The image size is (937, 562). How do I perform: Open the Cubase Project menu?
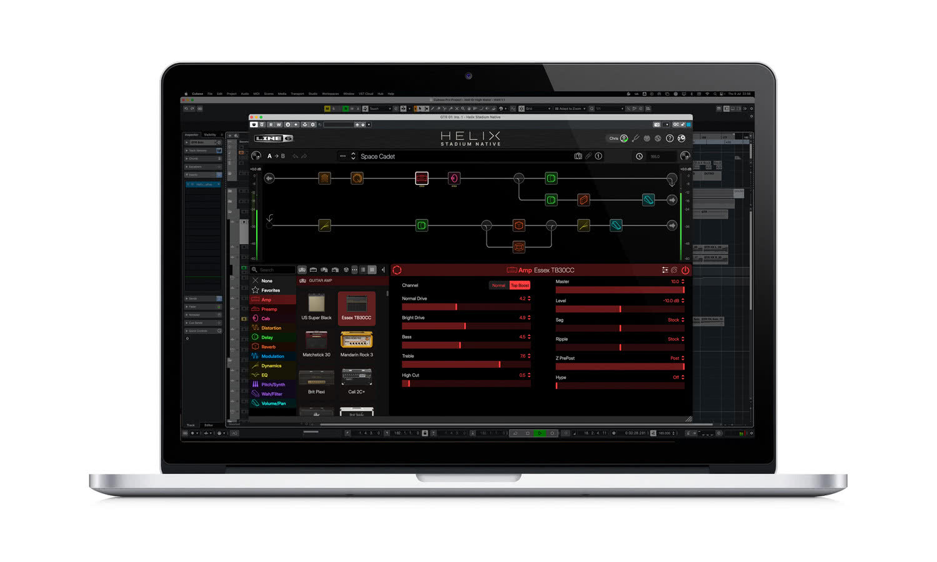point(231,94)
